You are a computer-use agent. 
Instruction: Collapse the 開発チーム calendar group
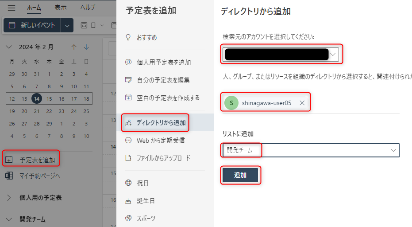coord(9,219)
